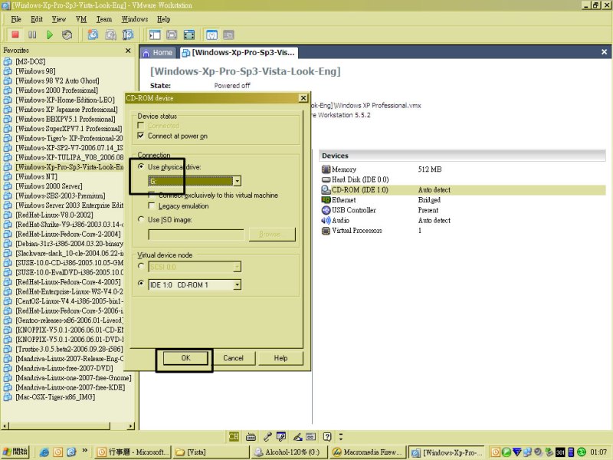Click the Console view toolbar icon
The image size is (613, 460).
click(x=228, y=34)
